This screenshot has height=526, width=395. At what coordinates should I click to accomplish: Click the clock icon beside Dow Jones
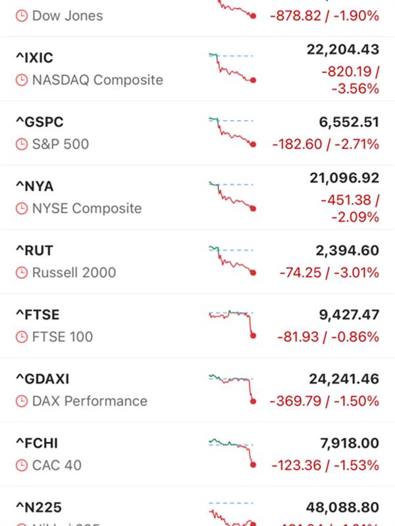point(22,16)
